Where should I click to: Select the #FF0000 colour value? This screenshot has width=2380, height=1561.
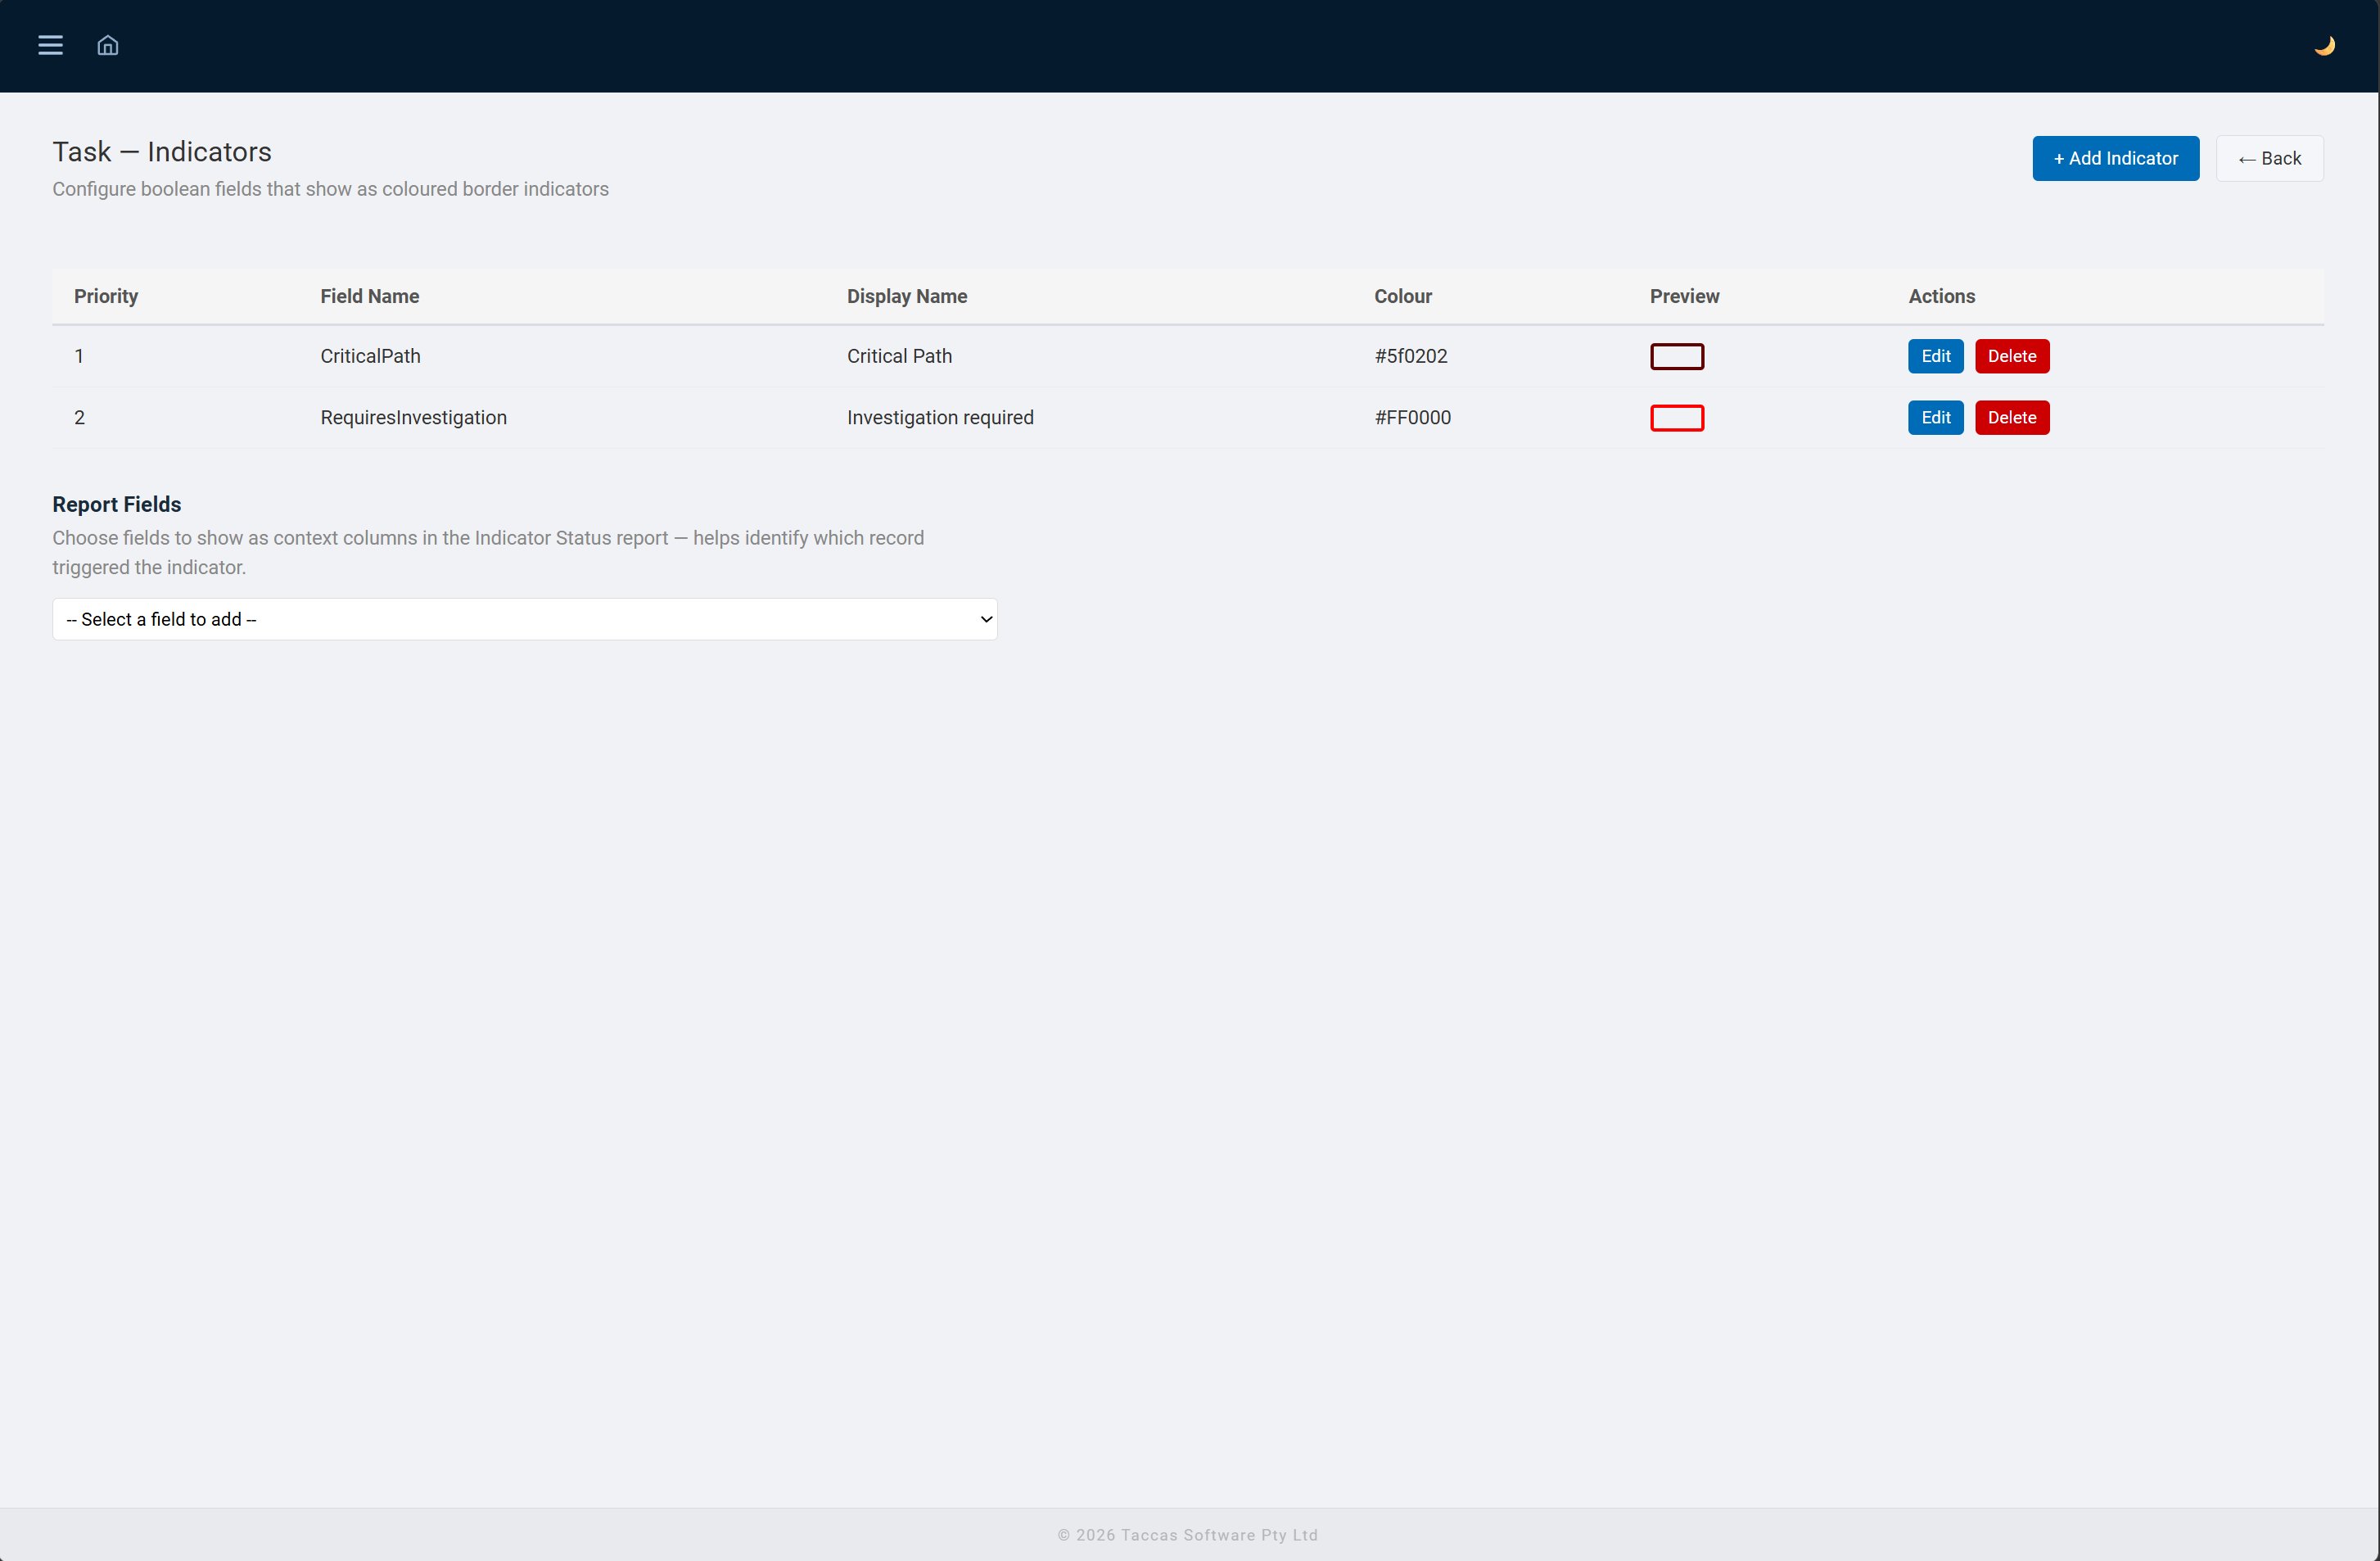[1412, 417]
